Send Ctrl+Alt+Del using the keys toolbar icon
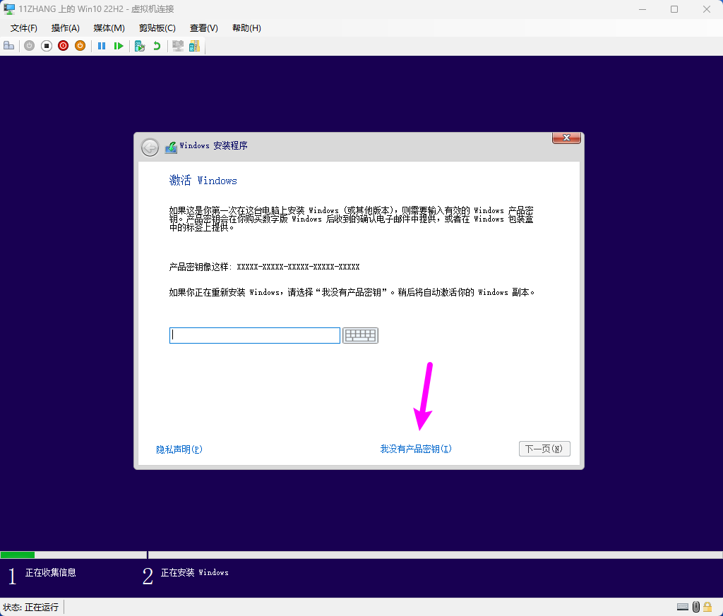 click(8, 46)
